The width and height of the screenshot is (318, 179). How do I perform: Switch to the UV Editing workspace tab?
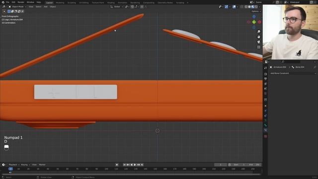click(x=84, y=2)
